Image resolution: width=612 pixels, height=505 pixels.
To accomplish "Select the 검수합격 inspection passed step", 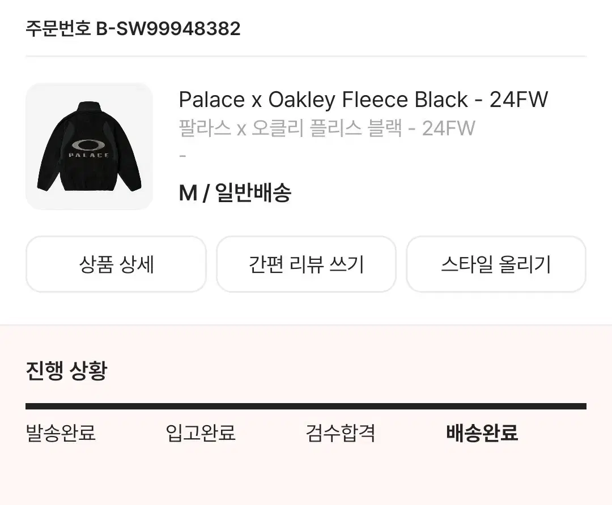I will (x=341, y=433).
